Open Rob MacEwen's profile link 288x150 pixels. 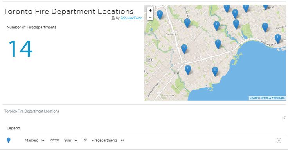[131, 18]
